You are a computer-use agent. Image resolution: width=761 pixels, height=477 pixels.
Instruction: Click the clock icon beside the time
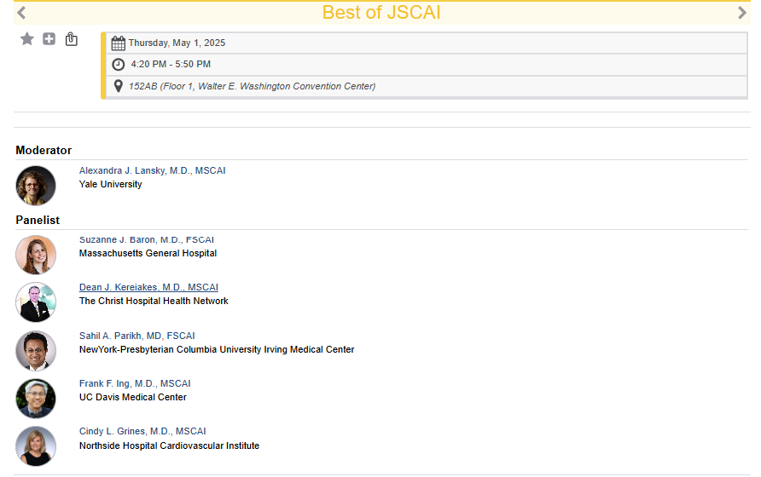[x=118, y=64]
